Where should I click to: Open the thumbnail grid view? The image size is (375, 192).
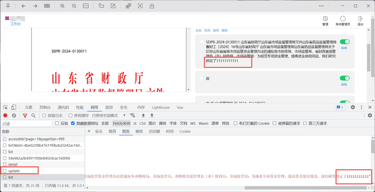[x=47, y=6]
